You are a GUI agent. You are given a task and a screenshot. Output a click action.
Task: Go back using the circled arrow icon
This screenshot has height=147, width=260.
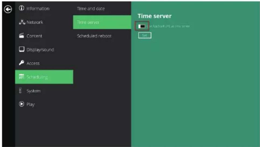(8, 9)
